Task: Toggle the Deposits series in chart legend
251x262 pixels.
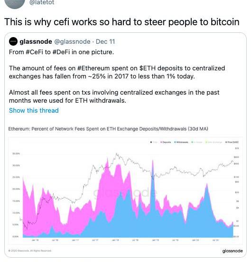Action: click(166, 142)
